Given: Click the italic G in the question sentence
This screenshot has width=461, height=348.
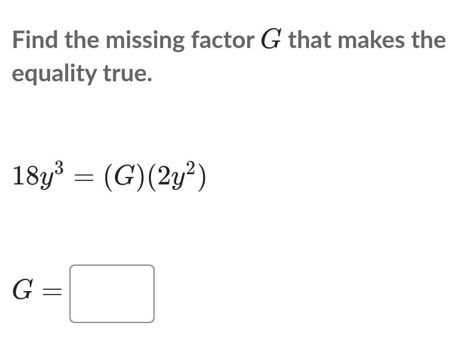Looking at the screenshot, I should 271,39.
